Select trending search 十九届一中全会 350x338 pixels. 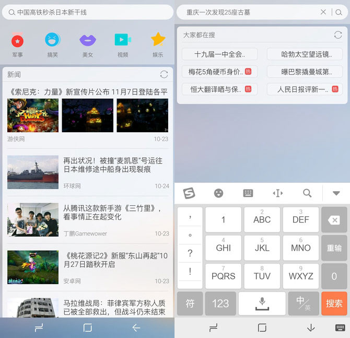click(219, 54)
